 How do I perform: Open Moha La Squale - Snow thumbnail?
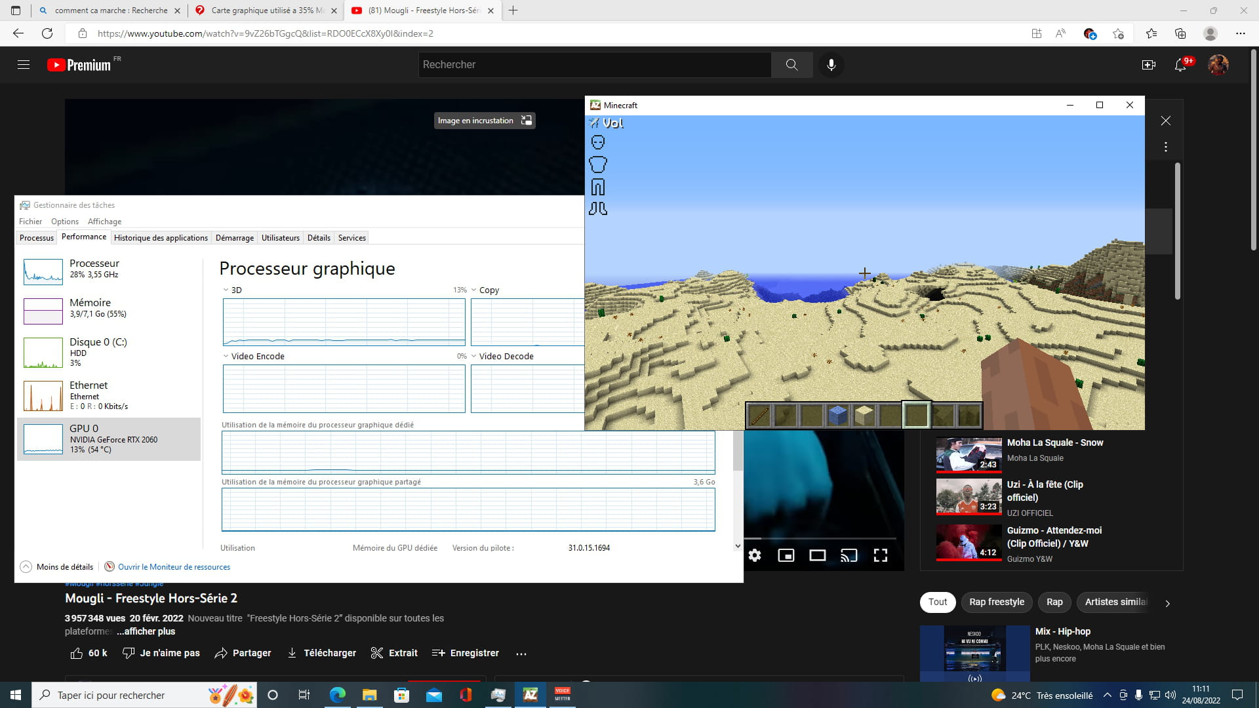click(969, 455)
